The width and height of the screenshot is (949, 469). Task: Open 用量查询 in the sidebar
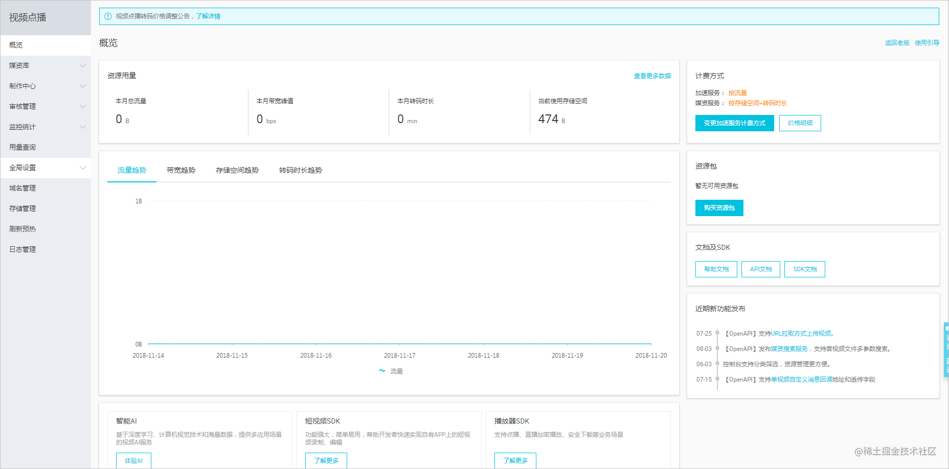click(x=22, y=147)
